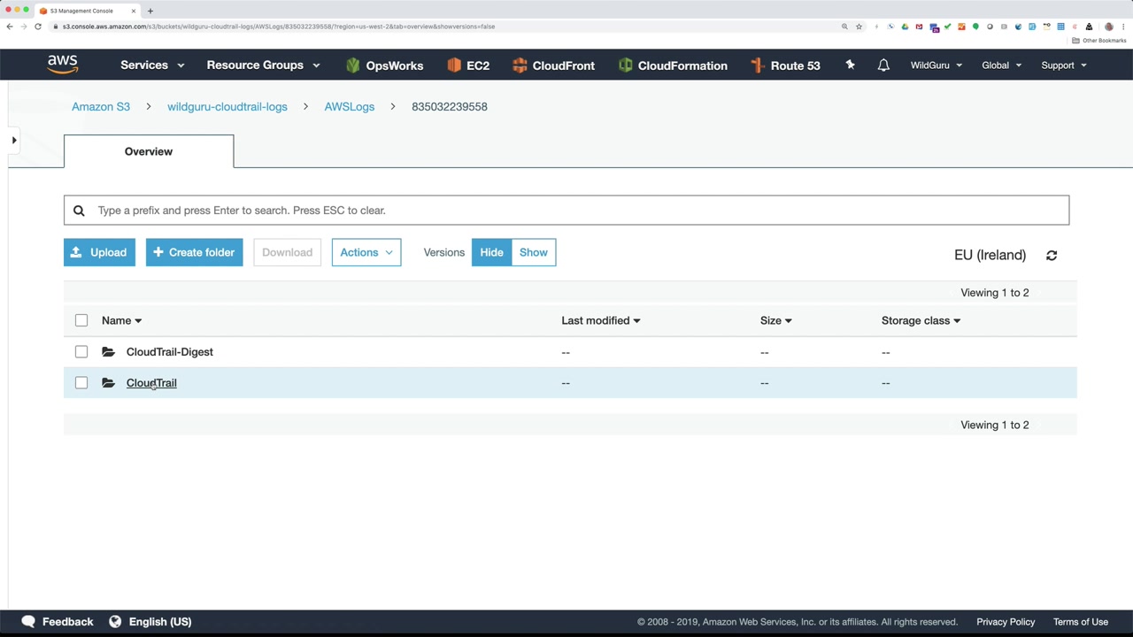1133x637 pixels.
Task: Open the CloudTrail folder link
Action: coord(151,383)
